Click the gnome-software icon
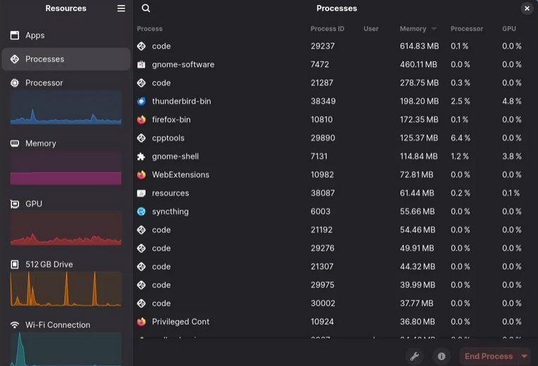Image resolution: width=538 pixels, height=366 pixels. tap(141, 64)
